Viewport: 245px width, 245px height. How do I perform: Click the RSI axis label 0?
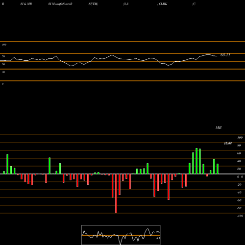tap(2, 84)
